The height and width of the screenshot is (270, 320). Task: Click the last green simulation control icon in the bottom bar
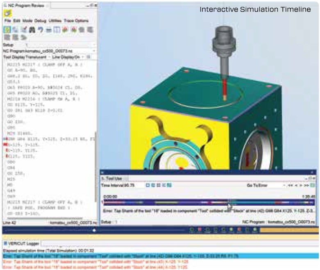pyautogui.click(x=255, y=230)
